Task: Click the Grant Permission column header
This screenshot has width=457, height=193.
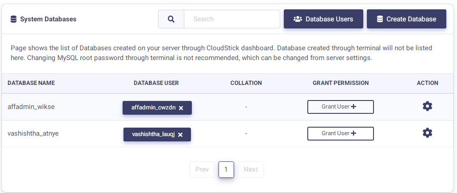Action: pyautogui.click(x=341, y=83)
